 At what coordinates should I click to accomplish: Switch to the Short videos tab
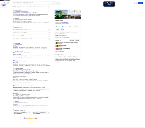click(30, 7)
